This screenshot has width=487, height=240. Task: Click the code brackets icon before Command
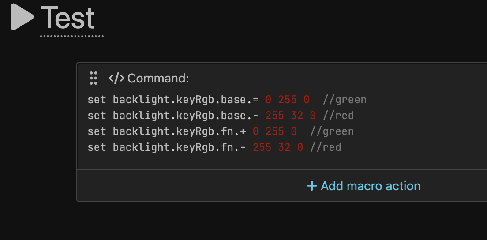[116, 79]
